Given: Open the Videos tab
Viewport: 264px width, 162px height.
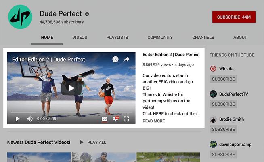Looking at the screenshot, I should (80, 38).
